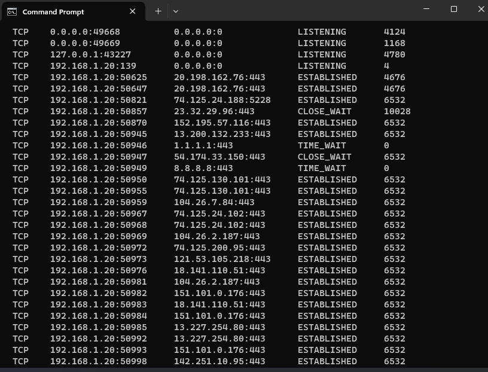
Task: Select local address 192.168.1.20:50993
Action: pyautogui.click(x=98, y=350)
